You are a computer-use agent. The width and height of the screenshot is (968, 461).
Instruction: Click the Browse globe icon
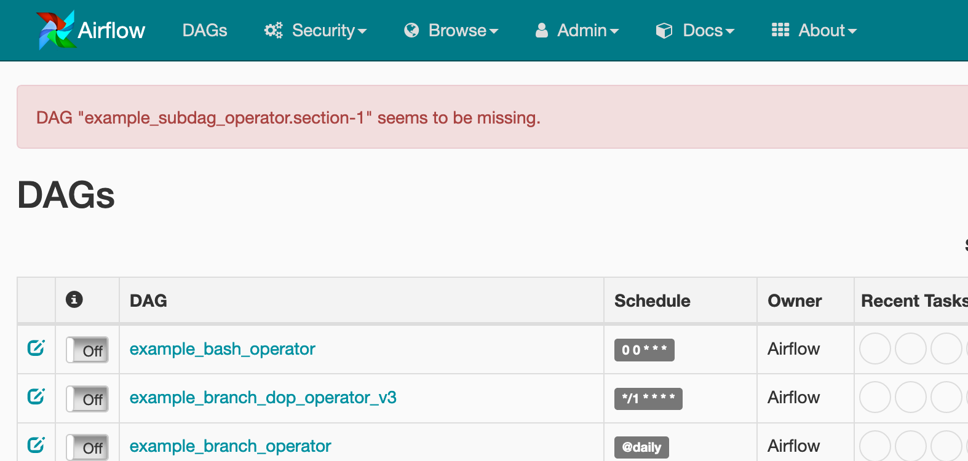coord(411,30)
